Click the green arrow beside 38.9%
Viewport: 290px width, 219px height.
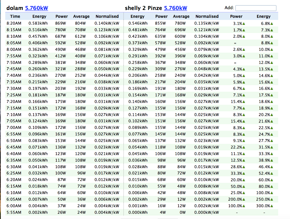click(272, 160)
